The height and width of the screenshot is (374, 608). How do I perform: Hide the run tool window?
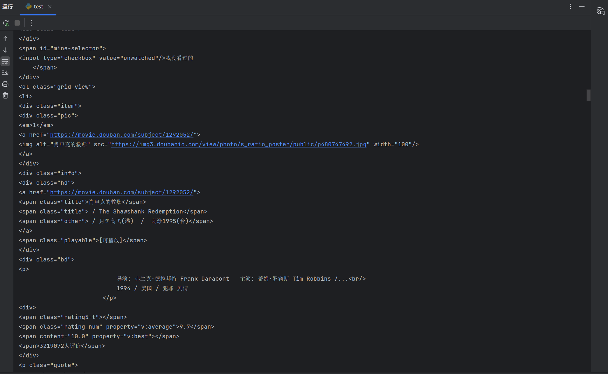[582, 6]
